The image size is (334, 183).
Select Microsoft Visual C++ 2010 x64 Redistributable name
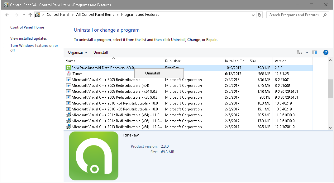[117, 103]
